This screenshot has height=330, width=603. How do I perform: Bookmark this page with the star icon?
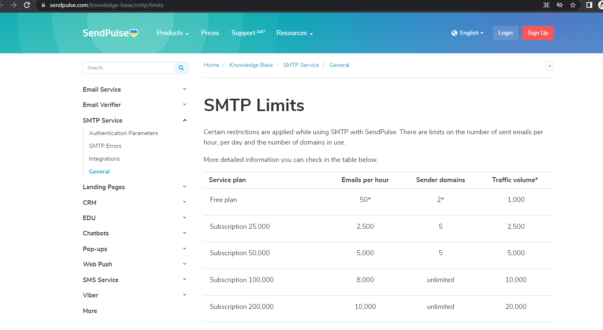[x=572, y=5]
